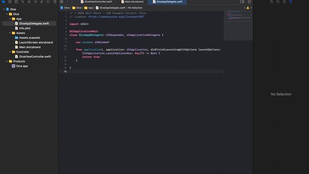
Task: Switch to Main.storyboard tab
Action: (132, 2)
